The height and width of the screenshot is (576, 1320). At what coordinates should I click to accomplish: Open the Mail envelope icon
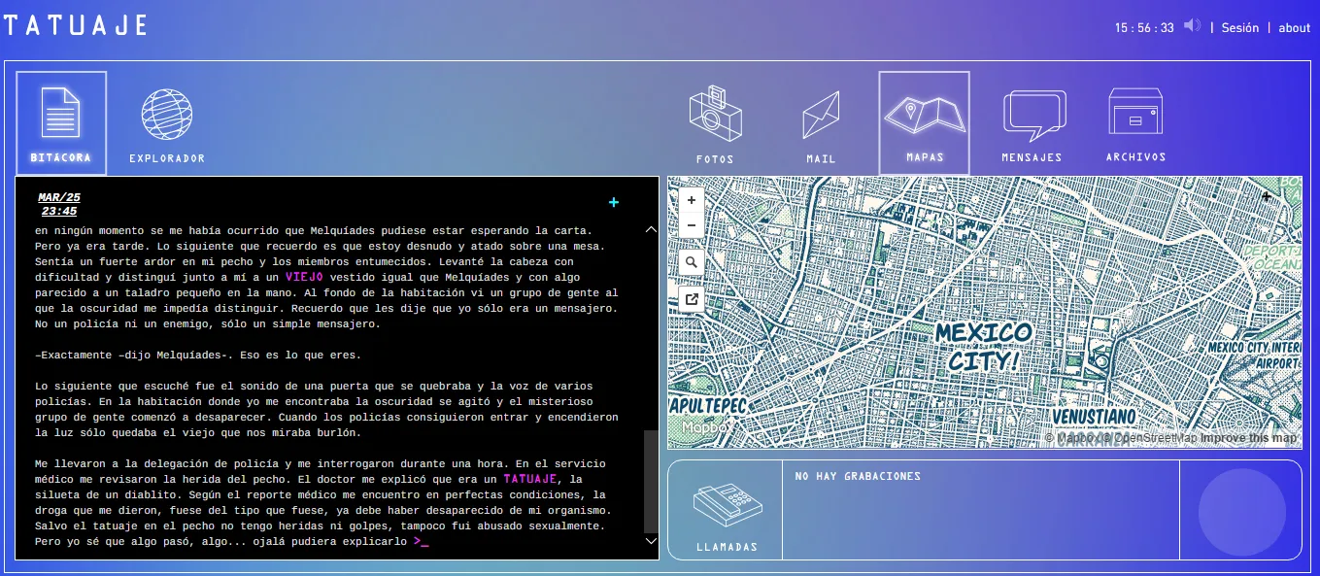coord(821,117)
